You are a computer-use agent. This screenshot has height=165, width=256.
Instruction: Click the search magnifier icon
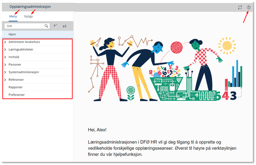(46, 26)
